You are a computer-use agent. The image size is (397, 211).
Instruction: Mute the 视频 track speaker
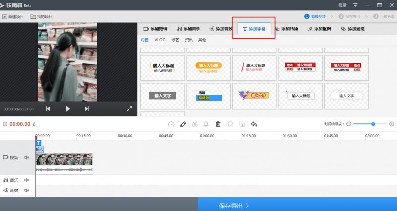[26, 158]
